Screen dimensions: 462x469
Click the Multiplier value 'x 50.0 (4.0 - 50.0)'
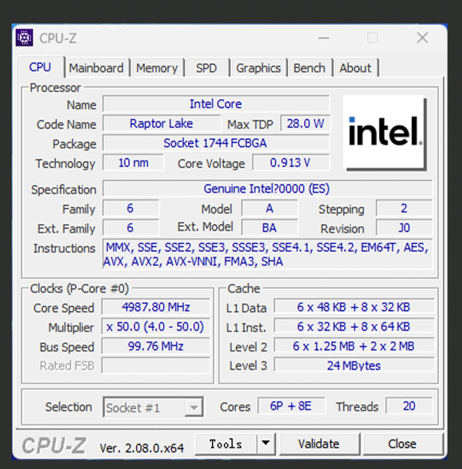point(156,327)
